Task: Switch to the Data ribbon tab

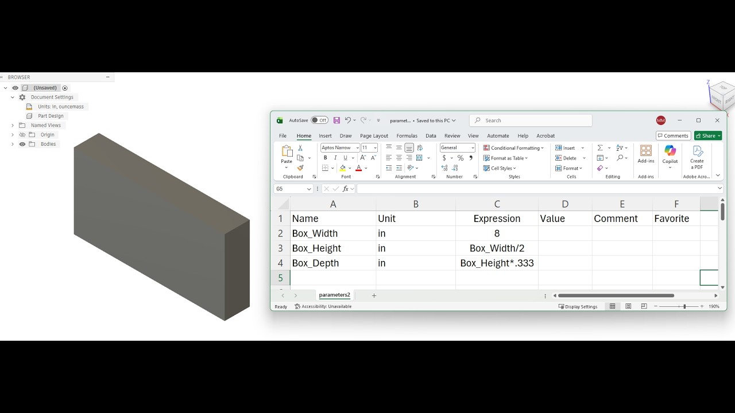Action: (431, 136)
